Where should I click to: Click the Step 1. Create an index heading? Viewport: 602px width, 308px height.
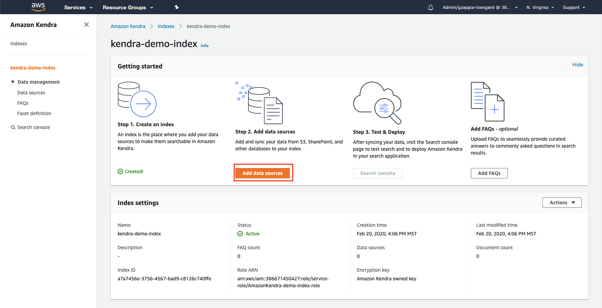point(146,124)
